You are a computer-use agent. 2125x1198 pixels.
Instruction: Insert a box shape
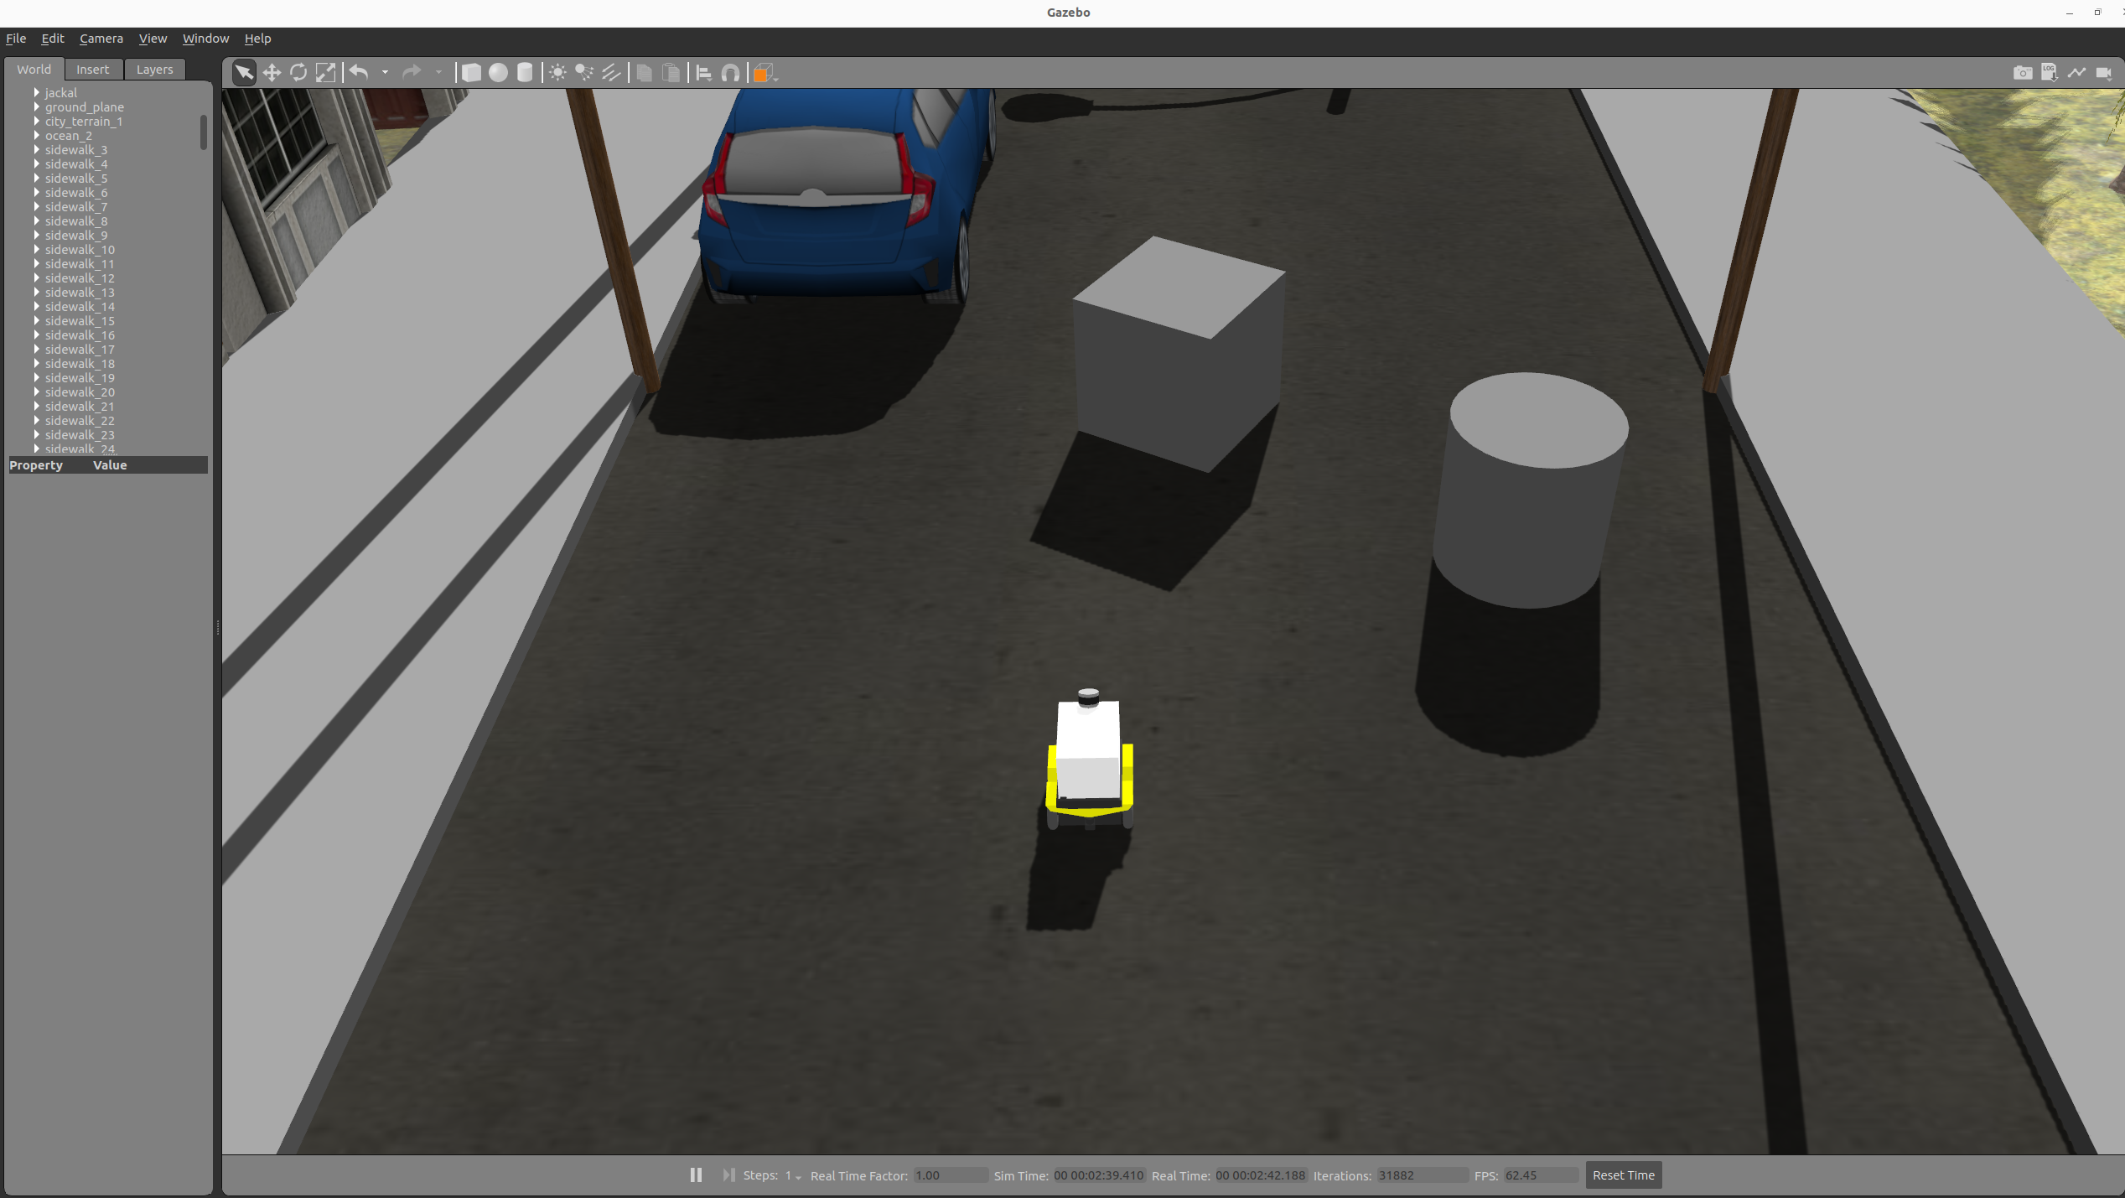click(x=471, y=73)
